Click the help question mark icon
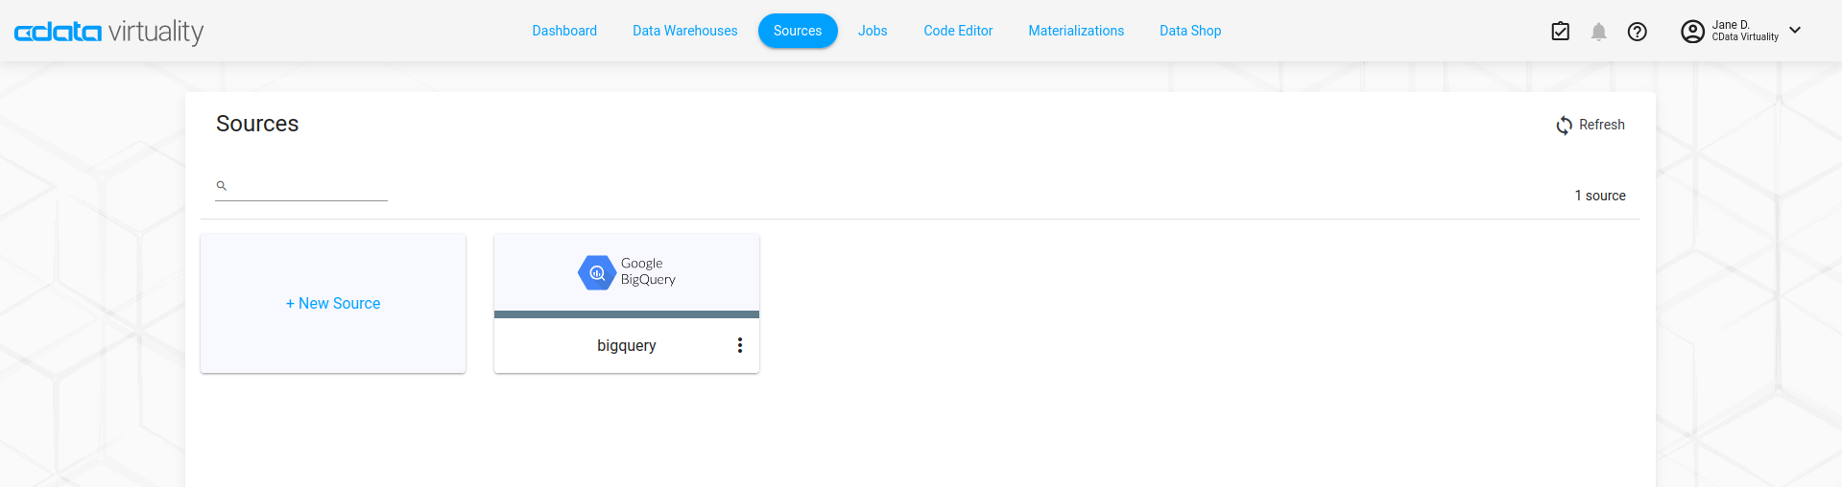This screenshot has width=1842, height=487. point(1637,32)
